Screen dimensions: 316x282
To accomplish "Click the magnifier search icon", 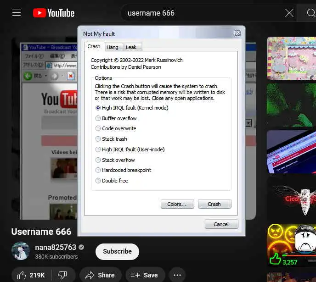I will click(311, 13).
